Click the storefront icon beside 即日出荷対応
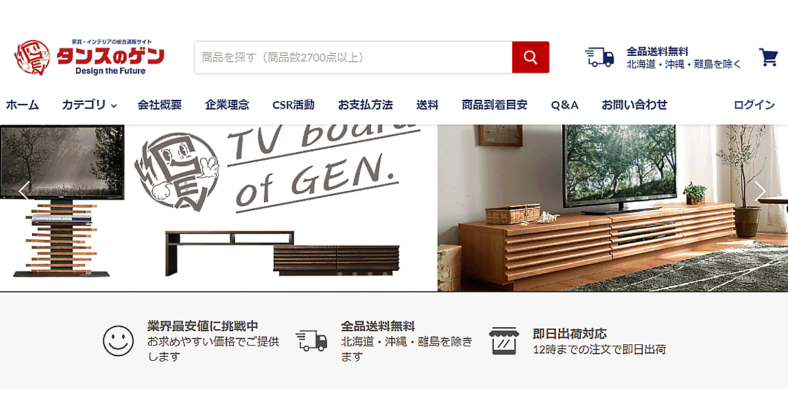The height and width of the screenshot is (414, 788). pos(504,341)
